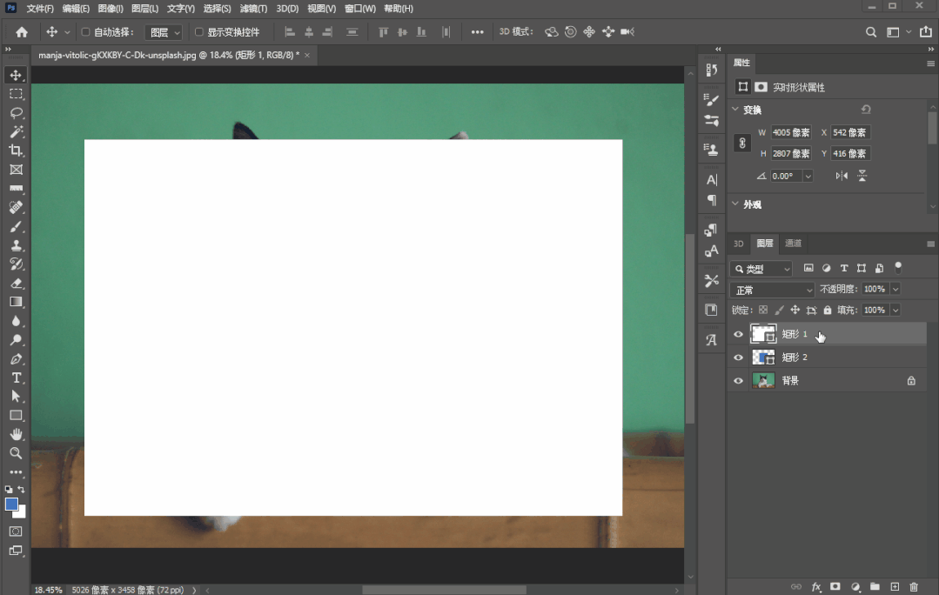939x595 pixels.
Task: Toggle lock all
Action: pos(827,310)
